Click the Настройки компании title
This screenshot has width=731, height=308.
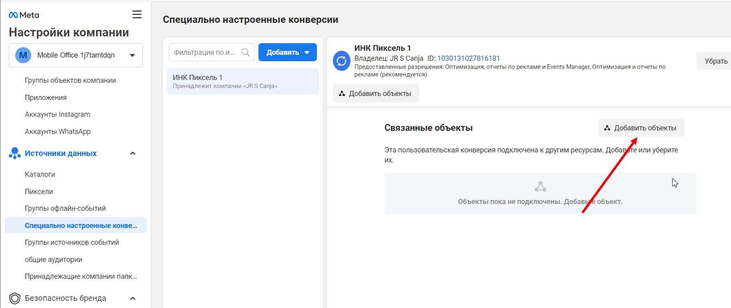69,32
